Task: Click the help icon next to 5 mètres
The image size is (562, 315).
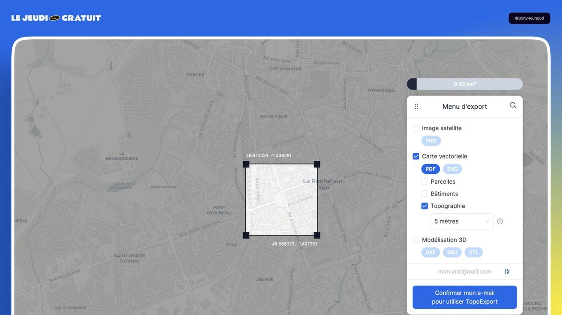Action: pyautogui.click(x=500, y=221)
